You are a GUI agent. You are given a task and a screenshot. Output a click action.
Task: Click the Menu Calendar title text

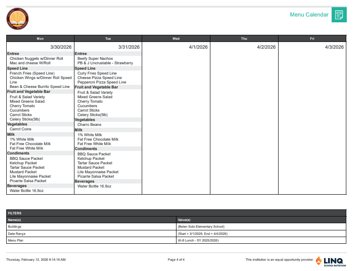309,15
